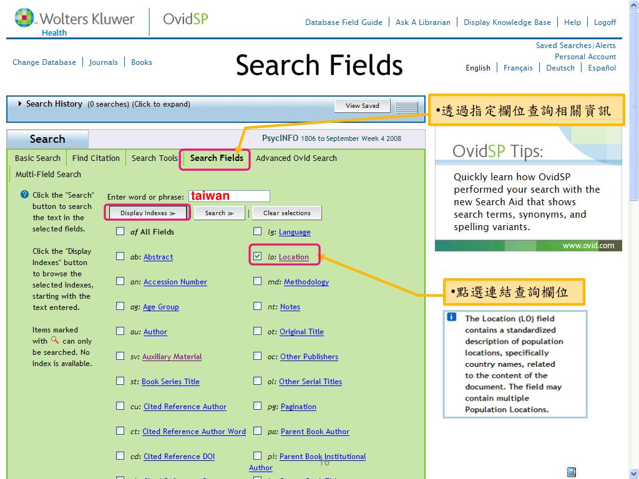
Task: Check the Language field checkbox
Action: [x=257, y=231]
